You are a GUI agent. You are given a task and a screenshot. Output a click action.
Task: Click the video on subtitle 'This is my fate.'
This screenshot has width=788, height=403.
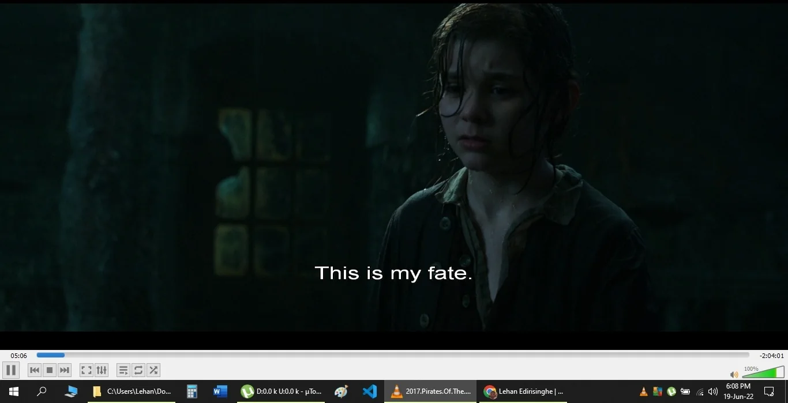tap(393, 273)
